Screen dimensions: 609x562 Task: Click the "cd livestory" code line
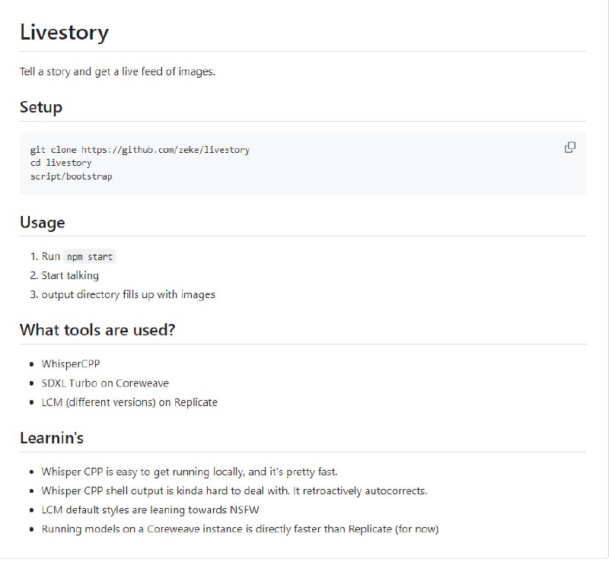pos(61,163)
